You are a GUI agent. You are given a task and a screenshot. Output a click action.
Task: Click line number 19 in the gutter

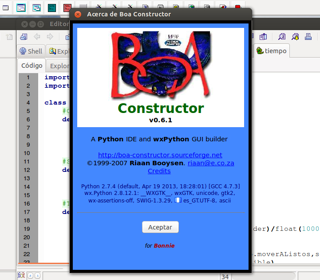[27, 229]
